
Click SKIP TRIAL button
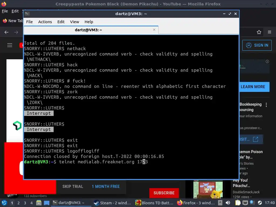pos(73,187)
